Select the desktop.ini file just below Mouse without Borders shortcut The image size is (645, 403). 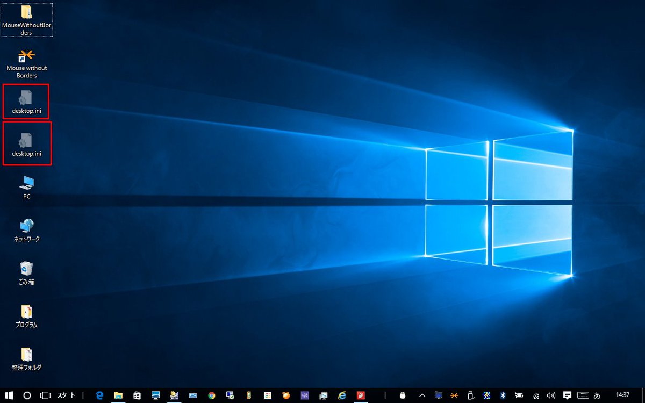26,102
